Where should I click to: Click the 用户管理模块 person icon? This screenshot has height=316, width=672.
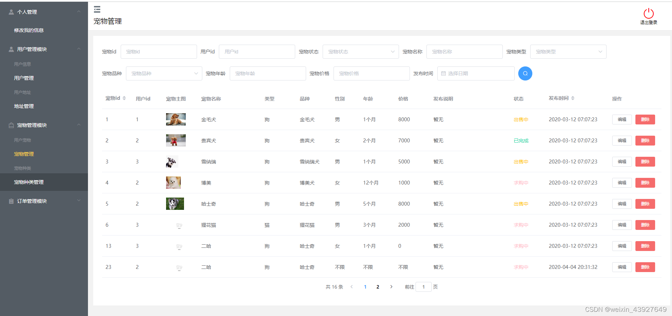11,49
